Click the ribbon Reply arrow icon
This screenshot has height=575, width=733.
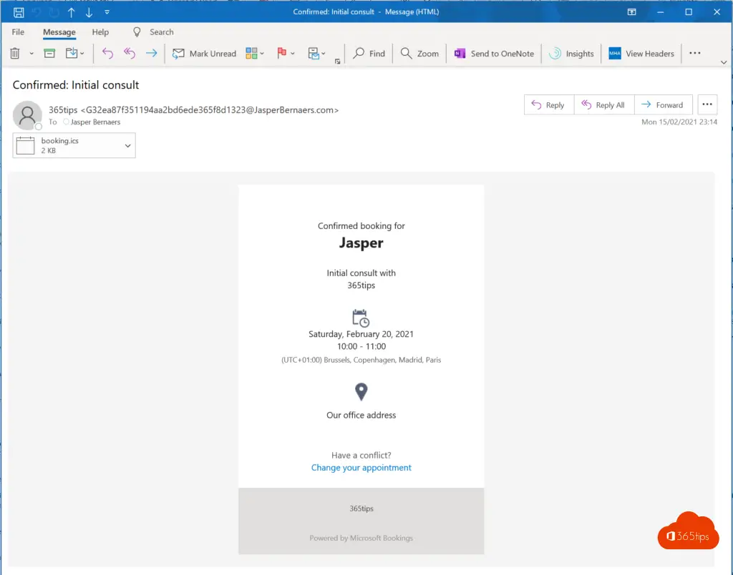point(107,53)
